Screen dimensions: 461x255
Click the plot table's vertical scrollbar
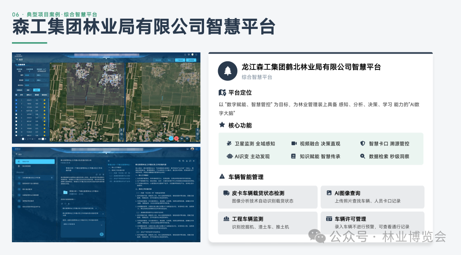tap(48, 113)
